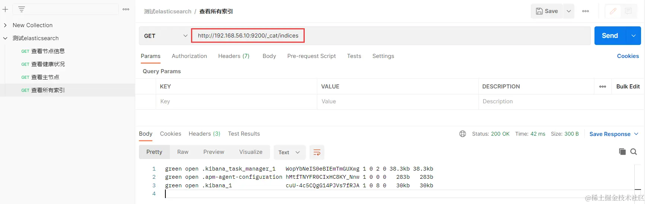Viewport: 647px width, 204px height.
Task: Toggle the wrap lines icon
Action: [x=317, y=152]
